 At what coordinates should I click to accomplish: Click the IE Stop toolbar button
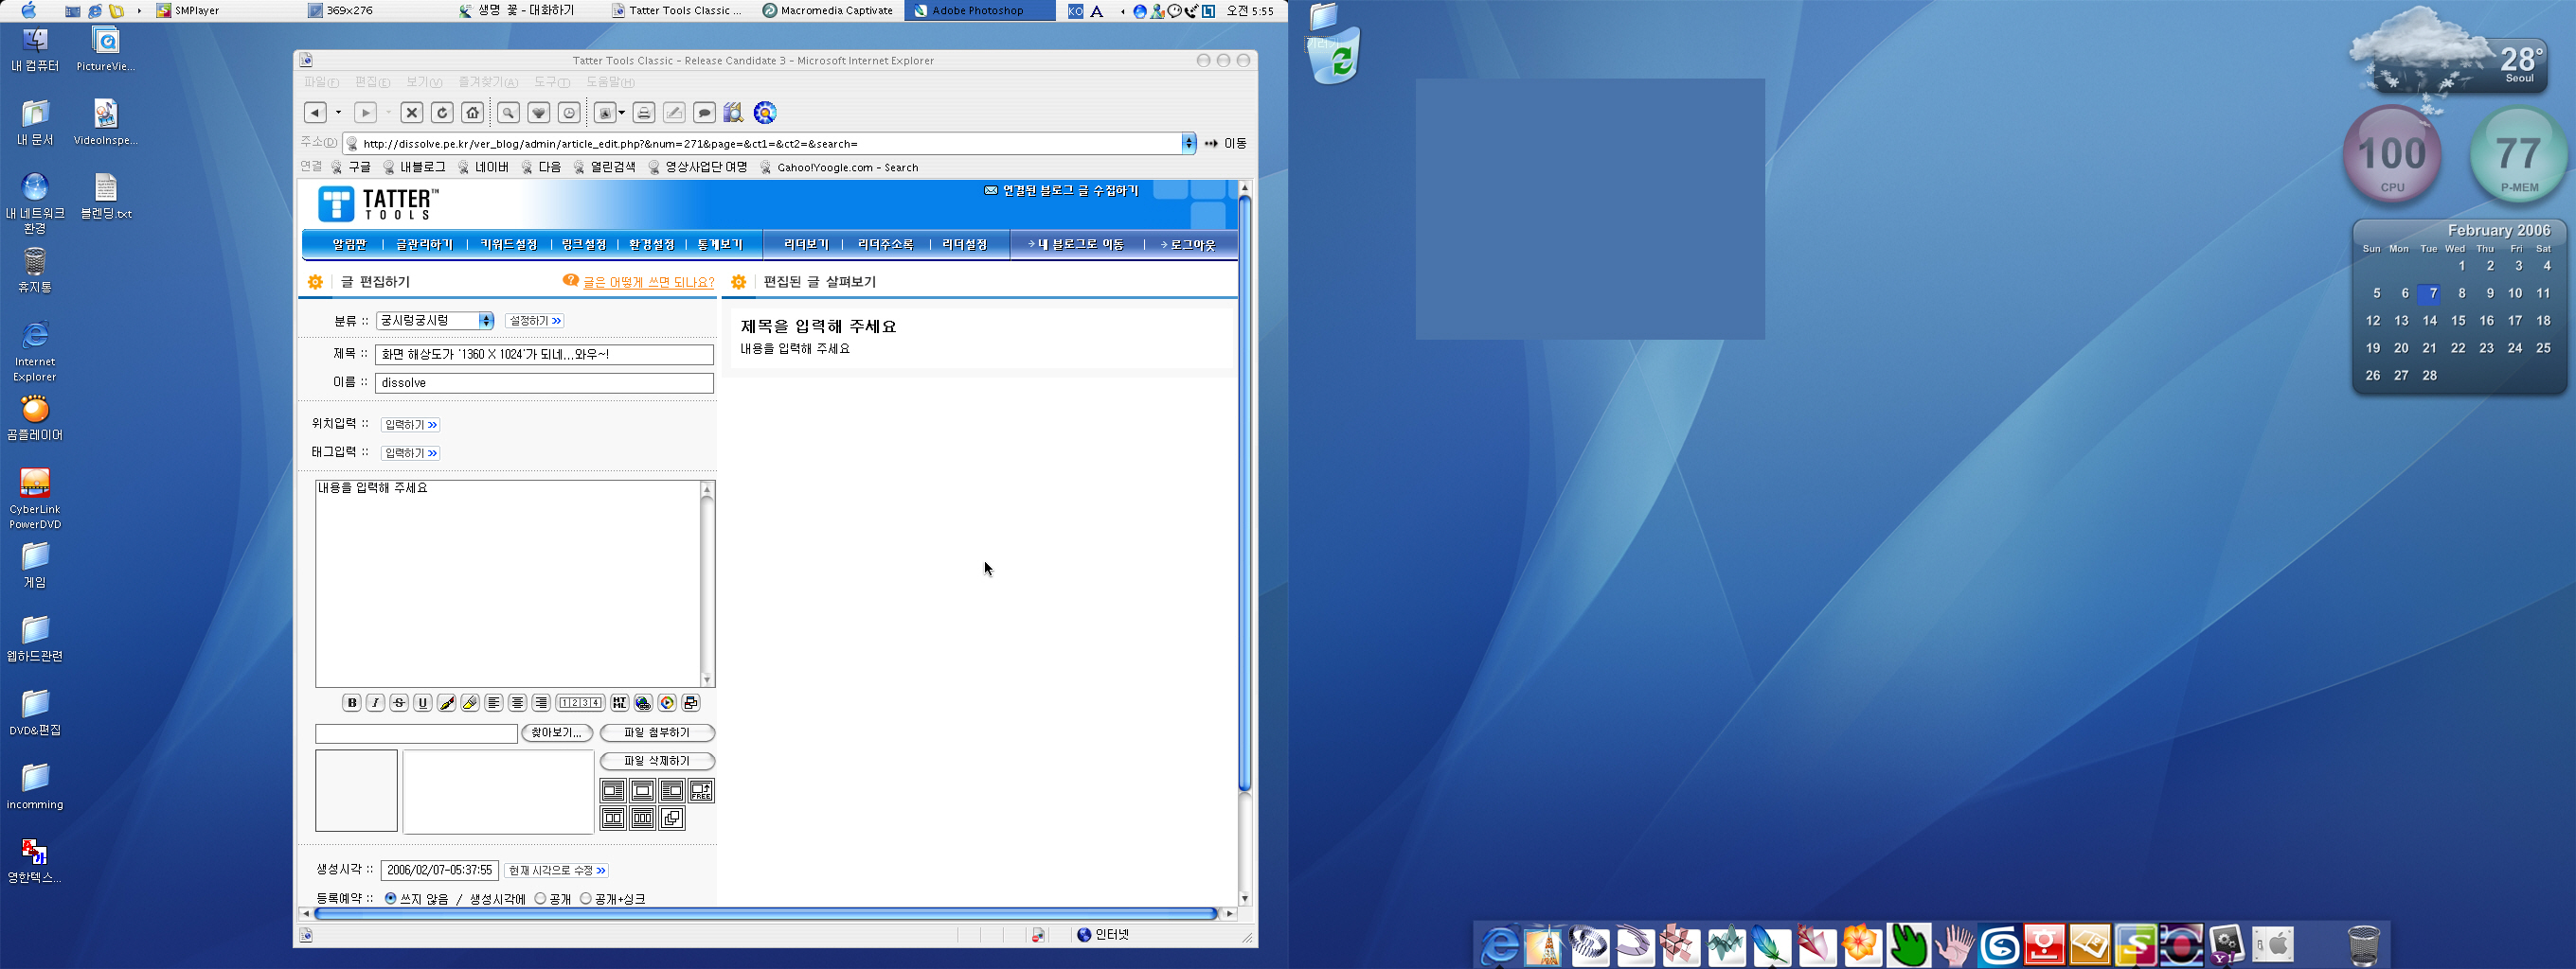point(412,113)
